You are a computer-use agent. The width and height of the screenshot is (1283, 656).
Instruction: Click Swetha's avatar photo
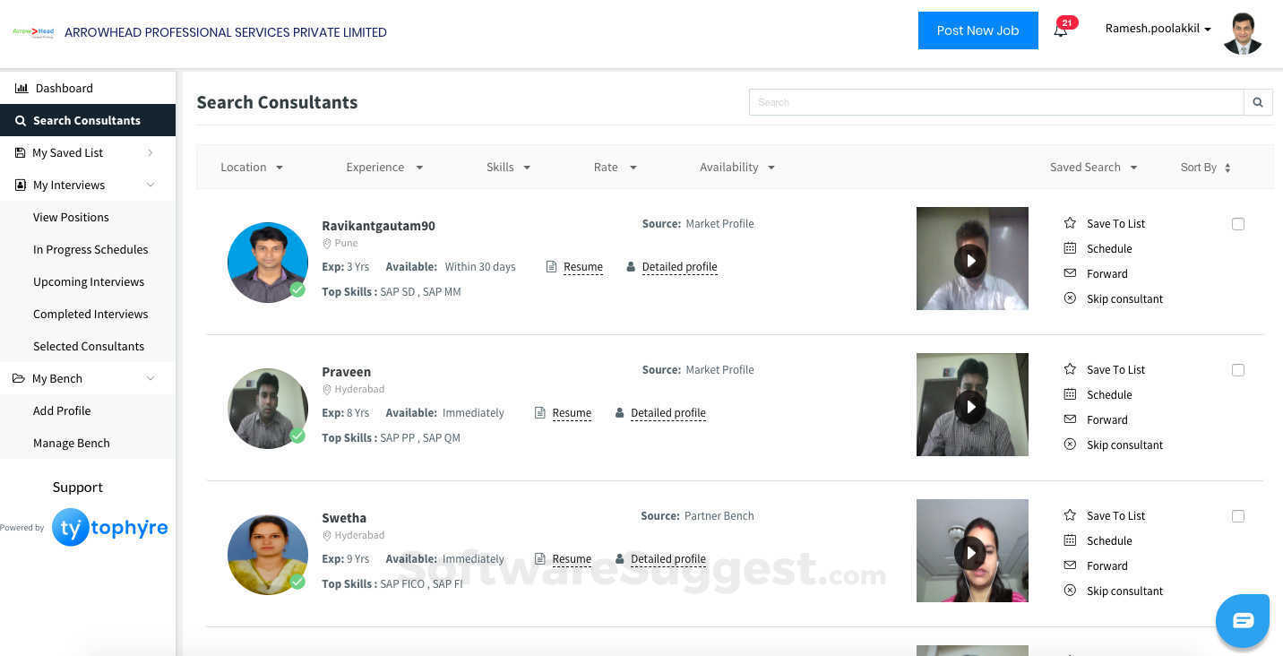coord(268,555)
